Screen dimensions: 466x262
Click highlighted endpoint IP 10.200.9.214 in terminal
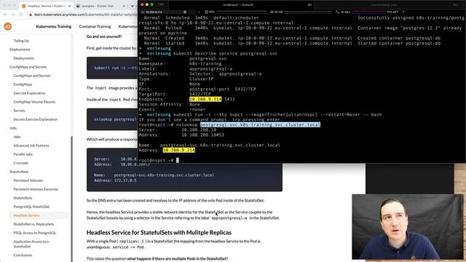205,99
